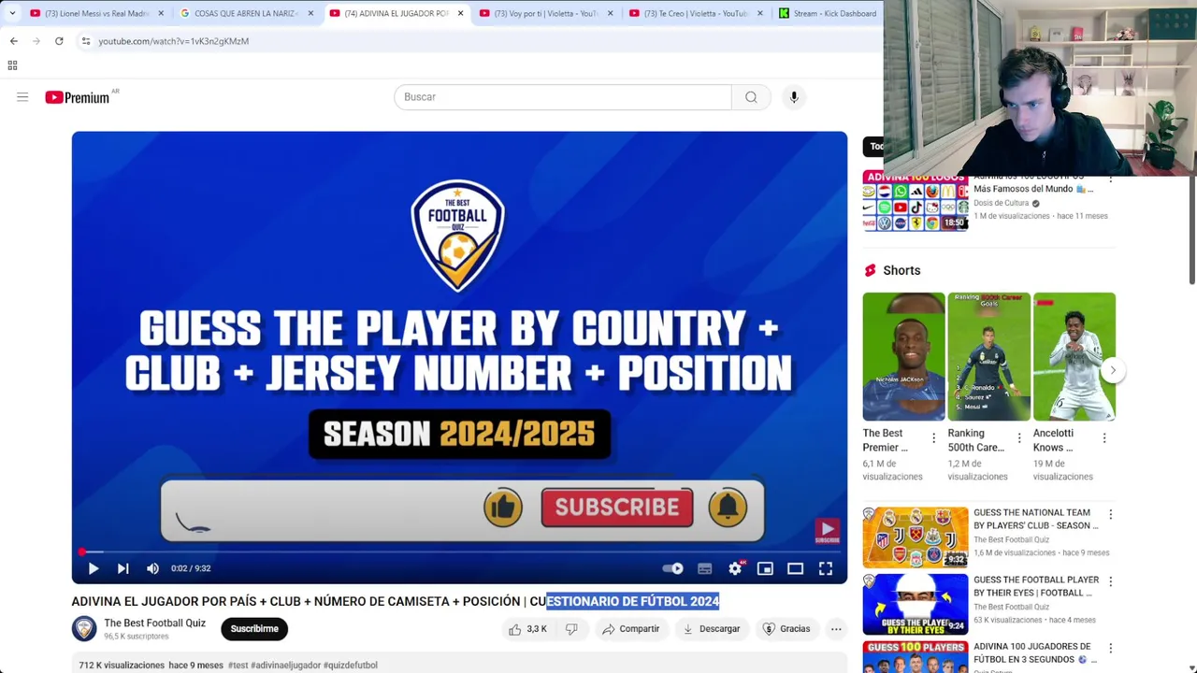Skip to next video in player

click(123, 568)
